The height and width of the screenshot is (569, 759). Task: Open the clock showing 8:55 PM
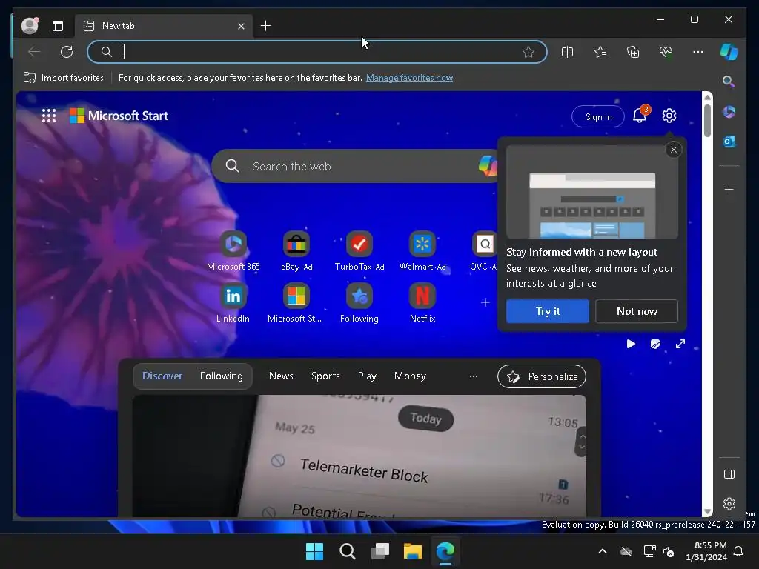point(706,551)
